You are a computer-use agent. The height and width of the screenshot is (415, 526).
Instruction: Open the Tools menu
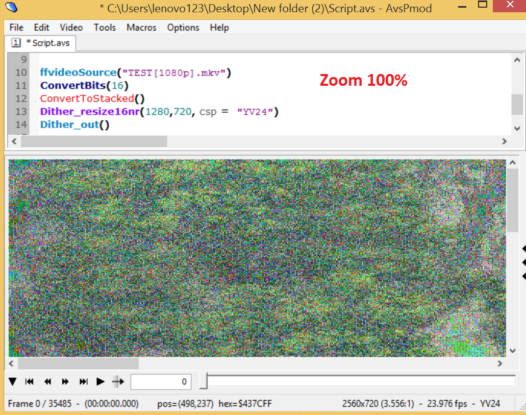coord(105,28)
